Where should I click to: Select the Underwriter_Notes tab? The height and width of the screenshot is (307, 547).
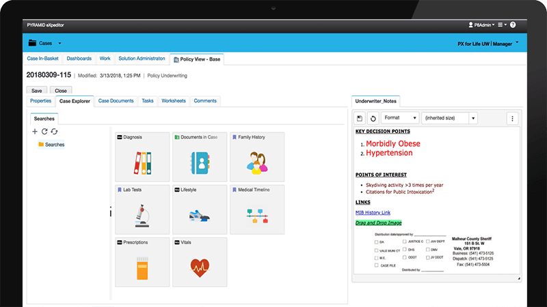pyautogui.click(x=375, y=101)
